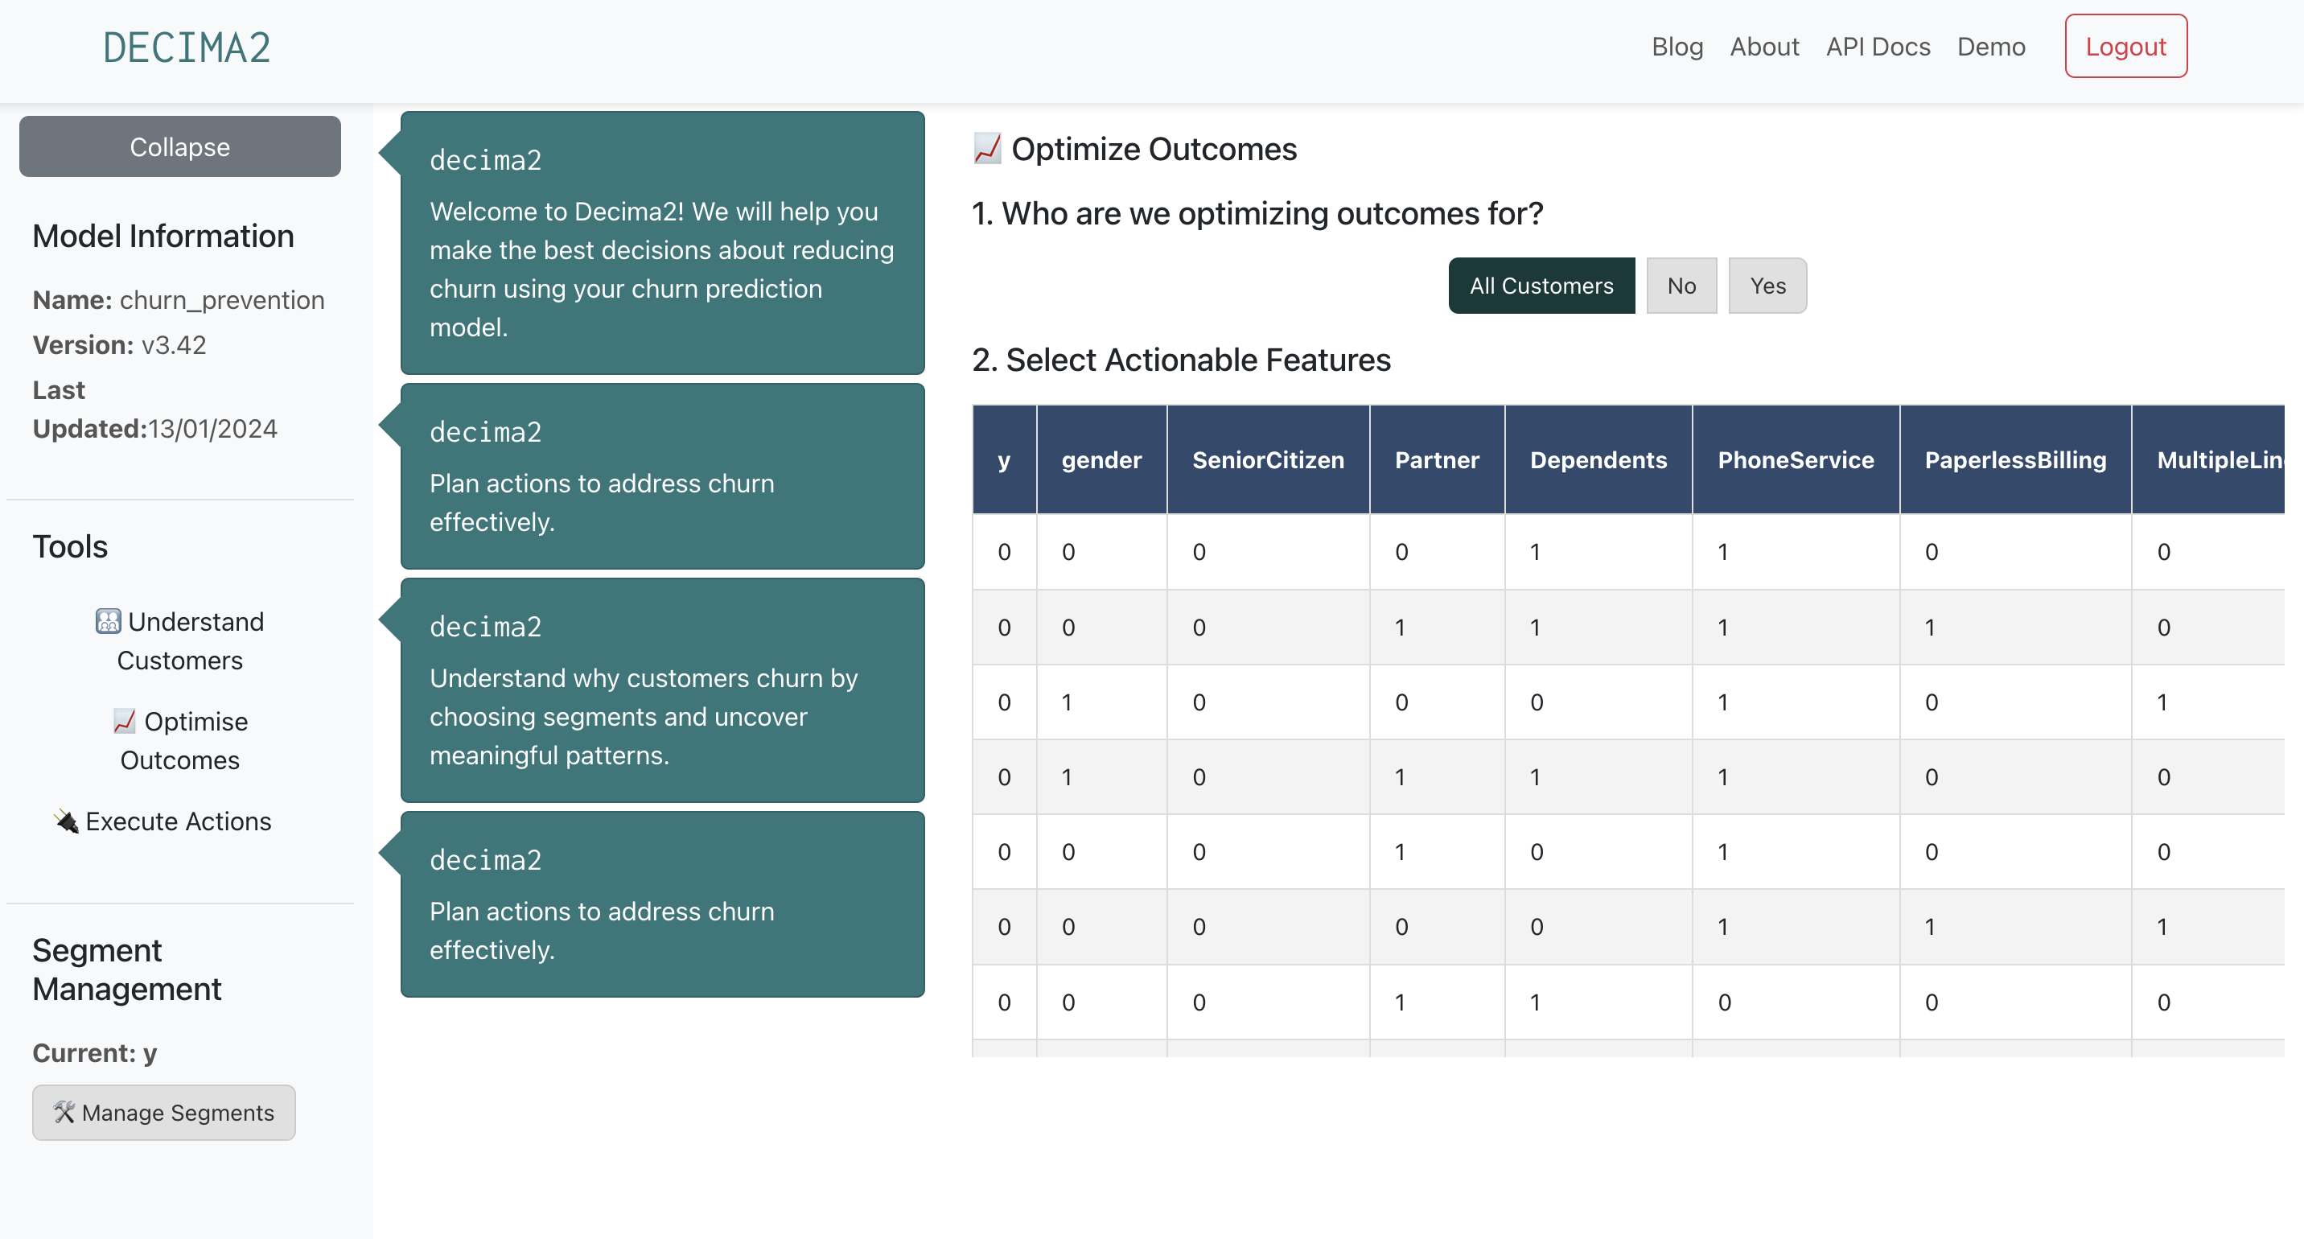
Task: Click the Manage Segments button
Action: tap(163, 1112)
